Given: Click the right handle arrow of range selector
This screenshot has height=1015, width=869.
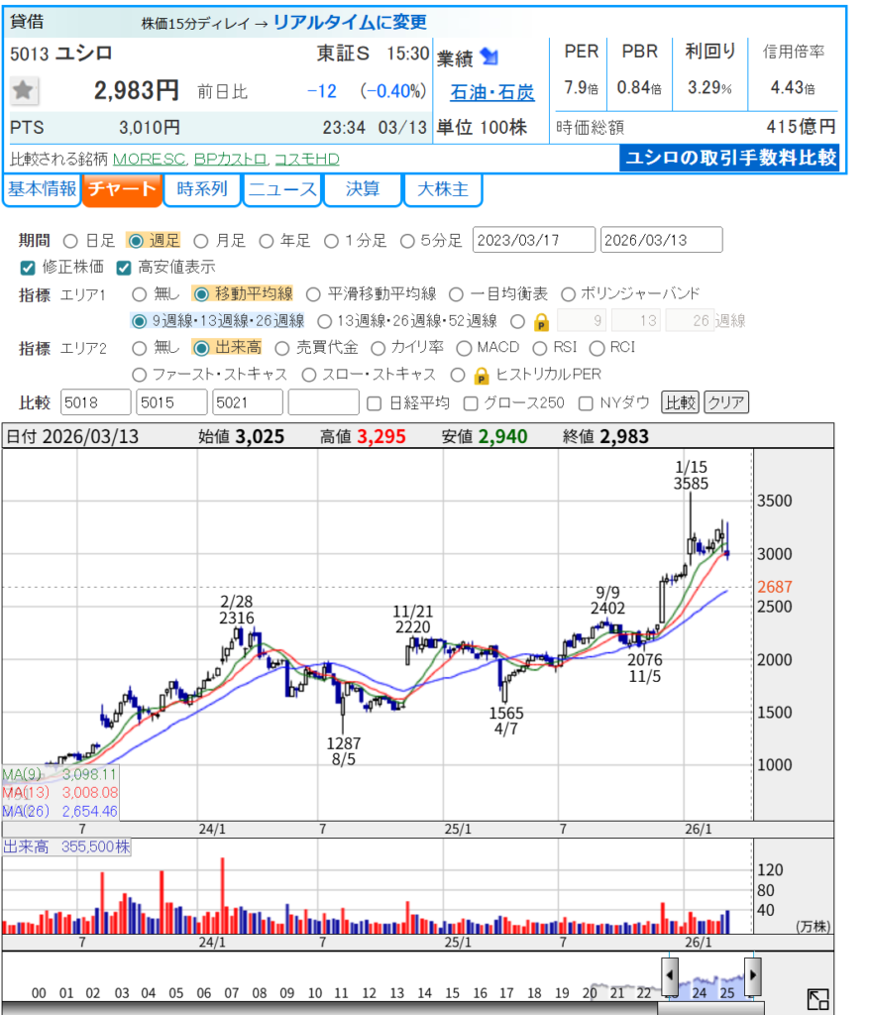Looking at the screenshot, I should pyautogui.click(x=753, y=976).
